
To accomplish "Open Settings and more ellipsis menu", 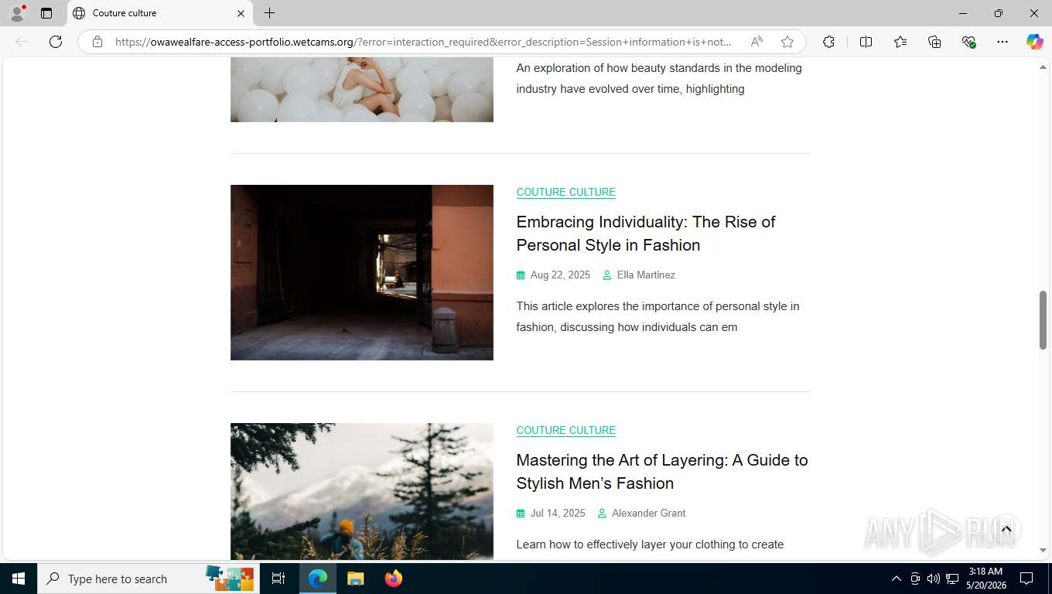I will 1002,42.
